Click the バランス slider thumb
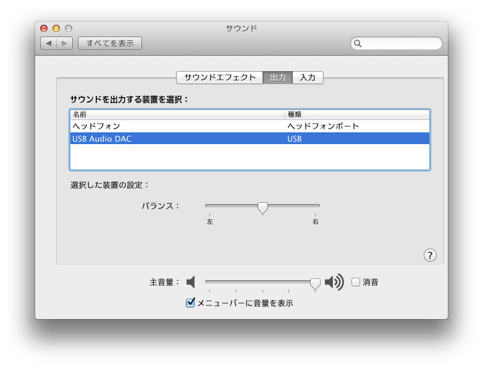 coord(262,207)
